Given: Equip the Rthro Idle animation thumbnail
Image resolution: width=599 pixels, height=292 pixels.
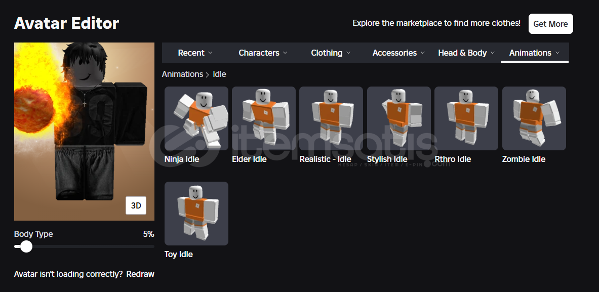Looking at the screenshot, I should [466, 118].
